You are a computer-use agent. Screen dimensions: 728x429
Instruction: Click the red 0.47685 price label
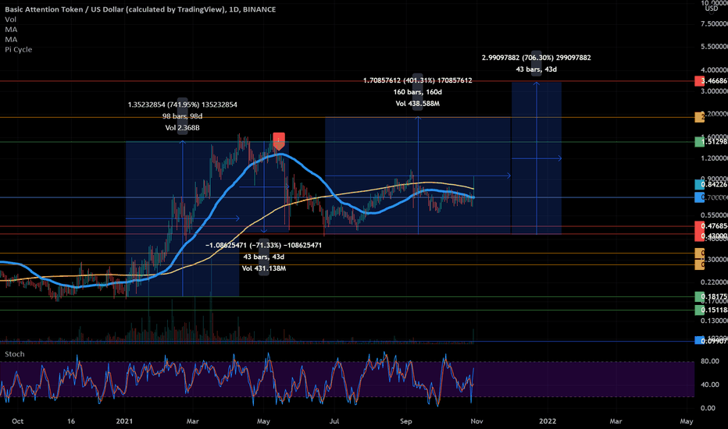pyautogui.click(x=712, y=226)
